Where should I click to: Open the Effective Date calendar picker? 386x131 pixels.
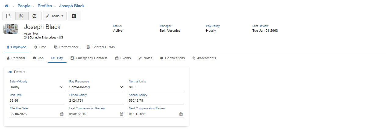tap(62, 114)
